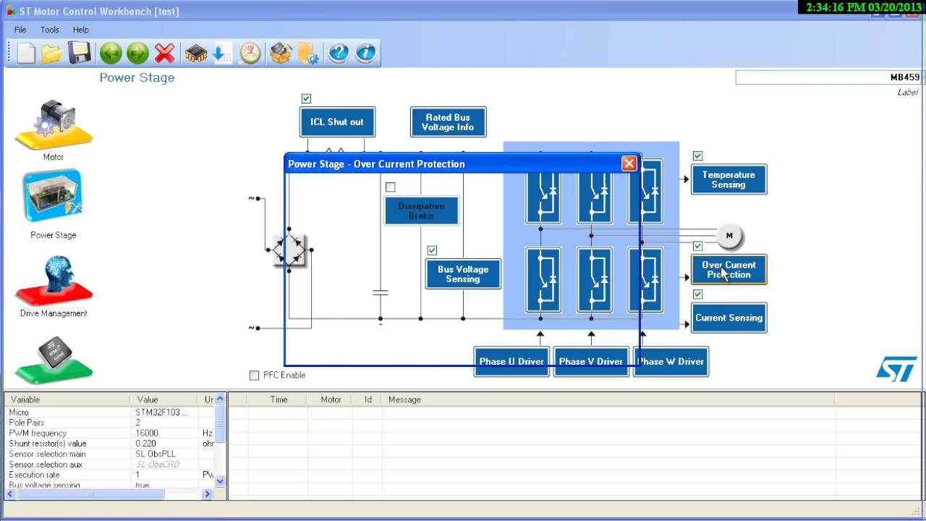The image size is (926, 521).
Task: Click the Id column header in log
Action: (x=368, y=399)
